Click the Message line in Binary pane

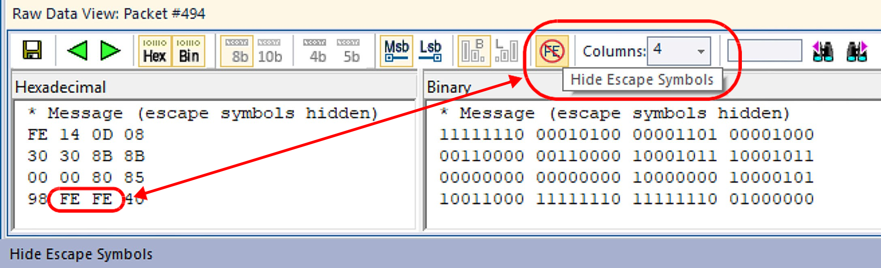(x=615, y=113)
